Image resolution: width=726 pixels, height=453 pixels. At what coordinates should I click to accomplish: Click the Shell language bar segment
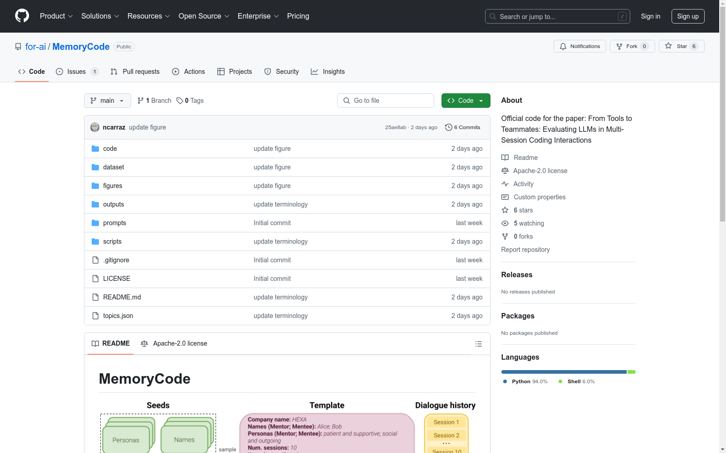pyautogui.click(x=632, y=372)
